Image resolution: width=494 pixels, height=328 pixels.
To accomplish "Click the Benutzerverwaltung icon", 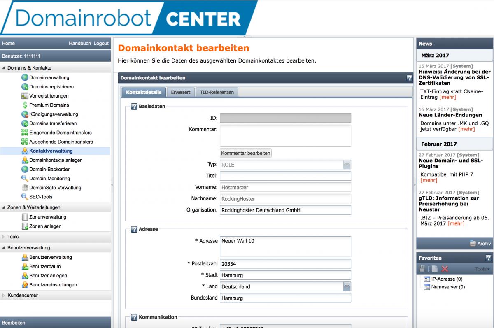I will 25,257.
